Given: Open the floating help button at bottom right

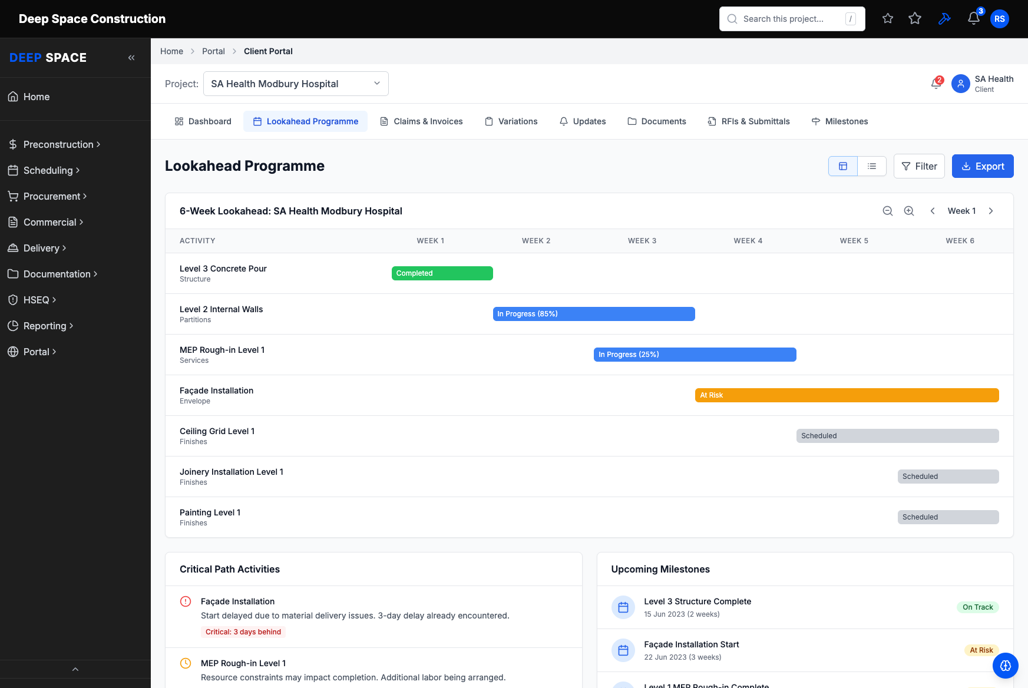Looking at the screenshot, I should click(x=1006, y=666).
